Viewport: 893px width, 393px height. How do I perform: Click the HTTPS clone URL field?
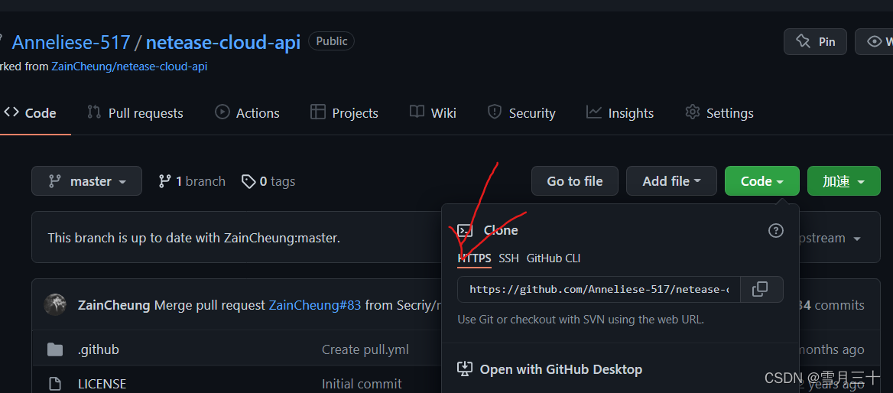[599, 289]
